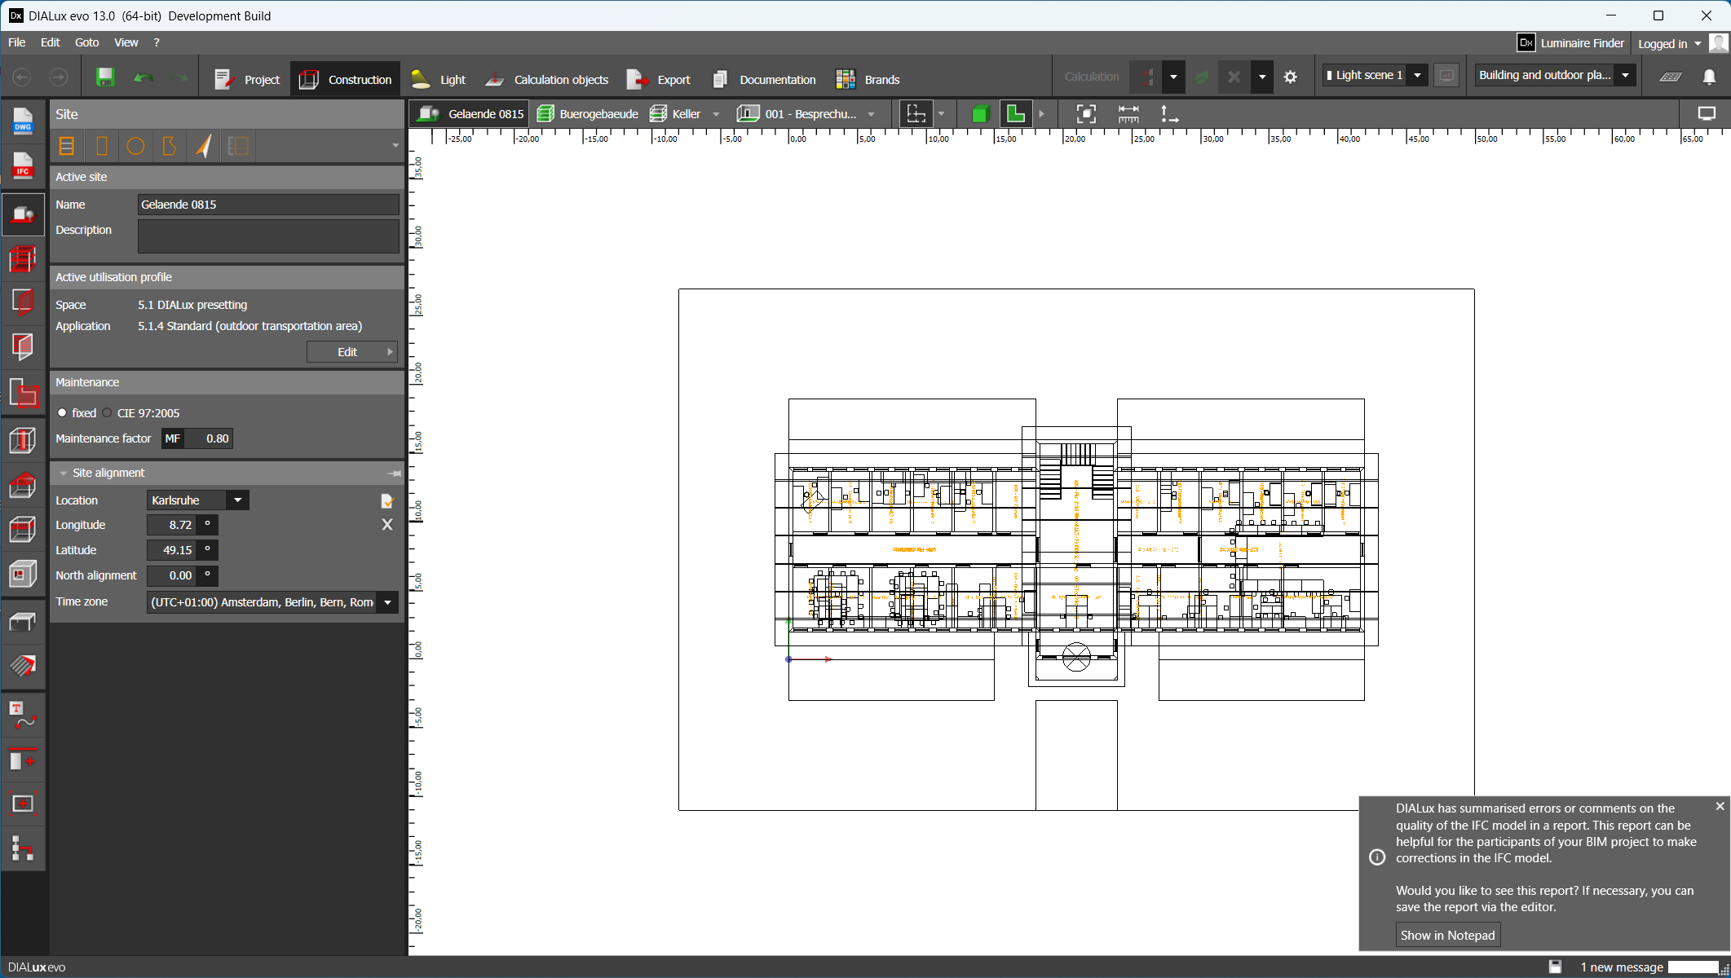Screen dimensions: 1731x978
Task: Open calculation settings gear icon
Action: (1290, 77)
